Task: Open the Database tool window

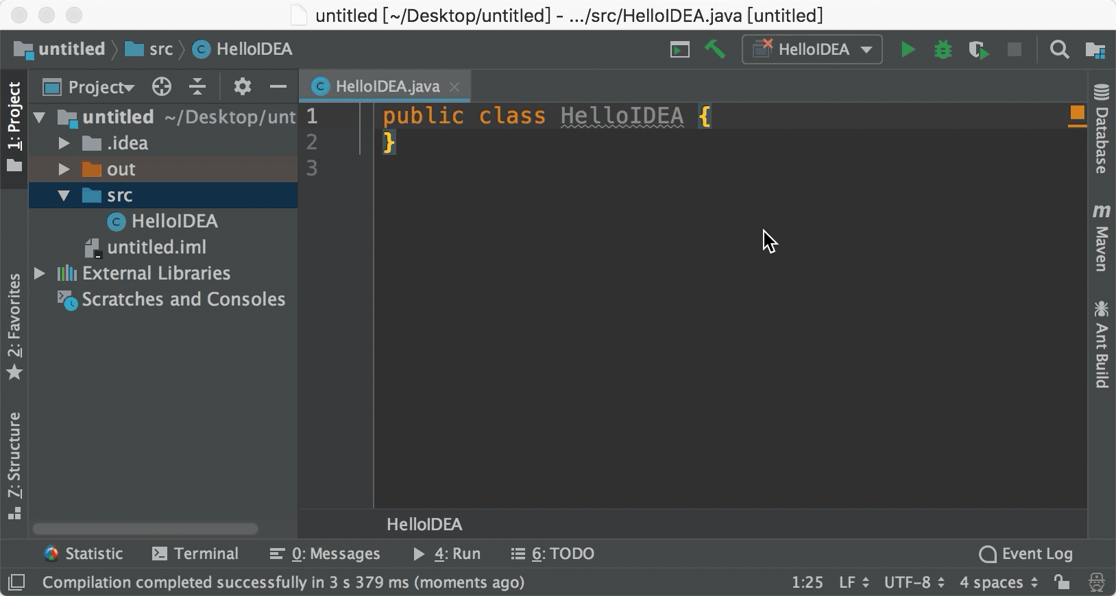Action: coord(1101,128)
